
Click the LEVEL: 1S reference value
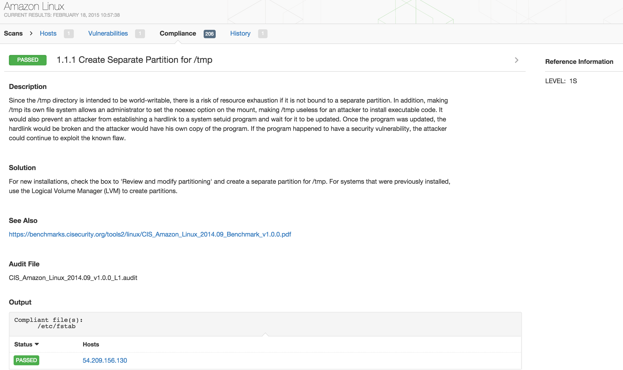561,81
